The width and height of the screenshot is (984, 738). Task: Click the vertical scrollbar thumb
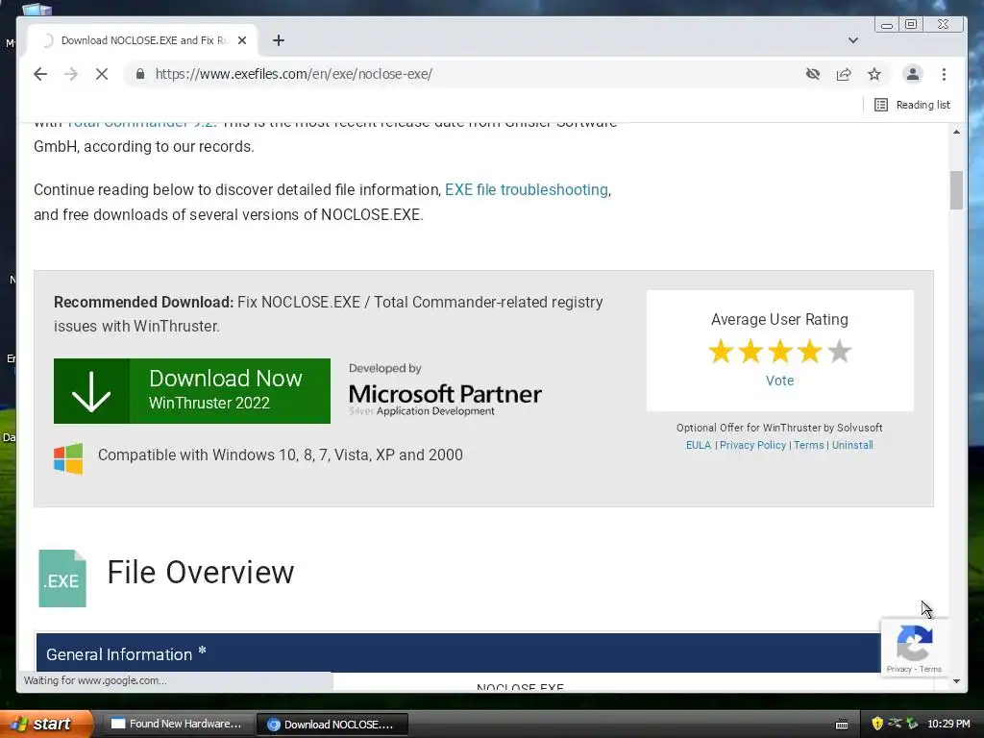tap(956, 189)
